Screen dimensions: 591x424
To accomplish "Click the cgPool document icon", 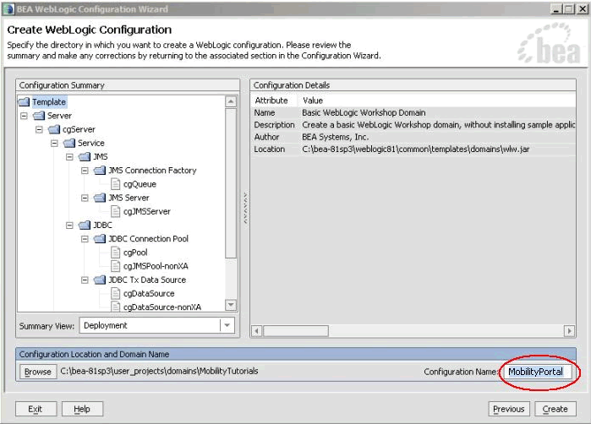I will (116, 253).
